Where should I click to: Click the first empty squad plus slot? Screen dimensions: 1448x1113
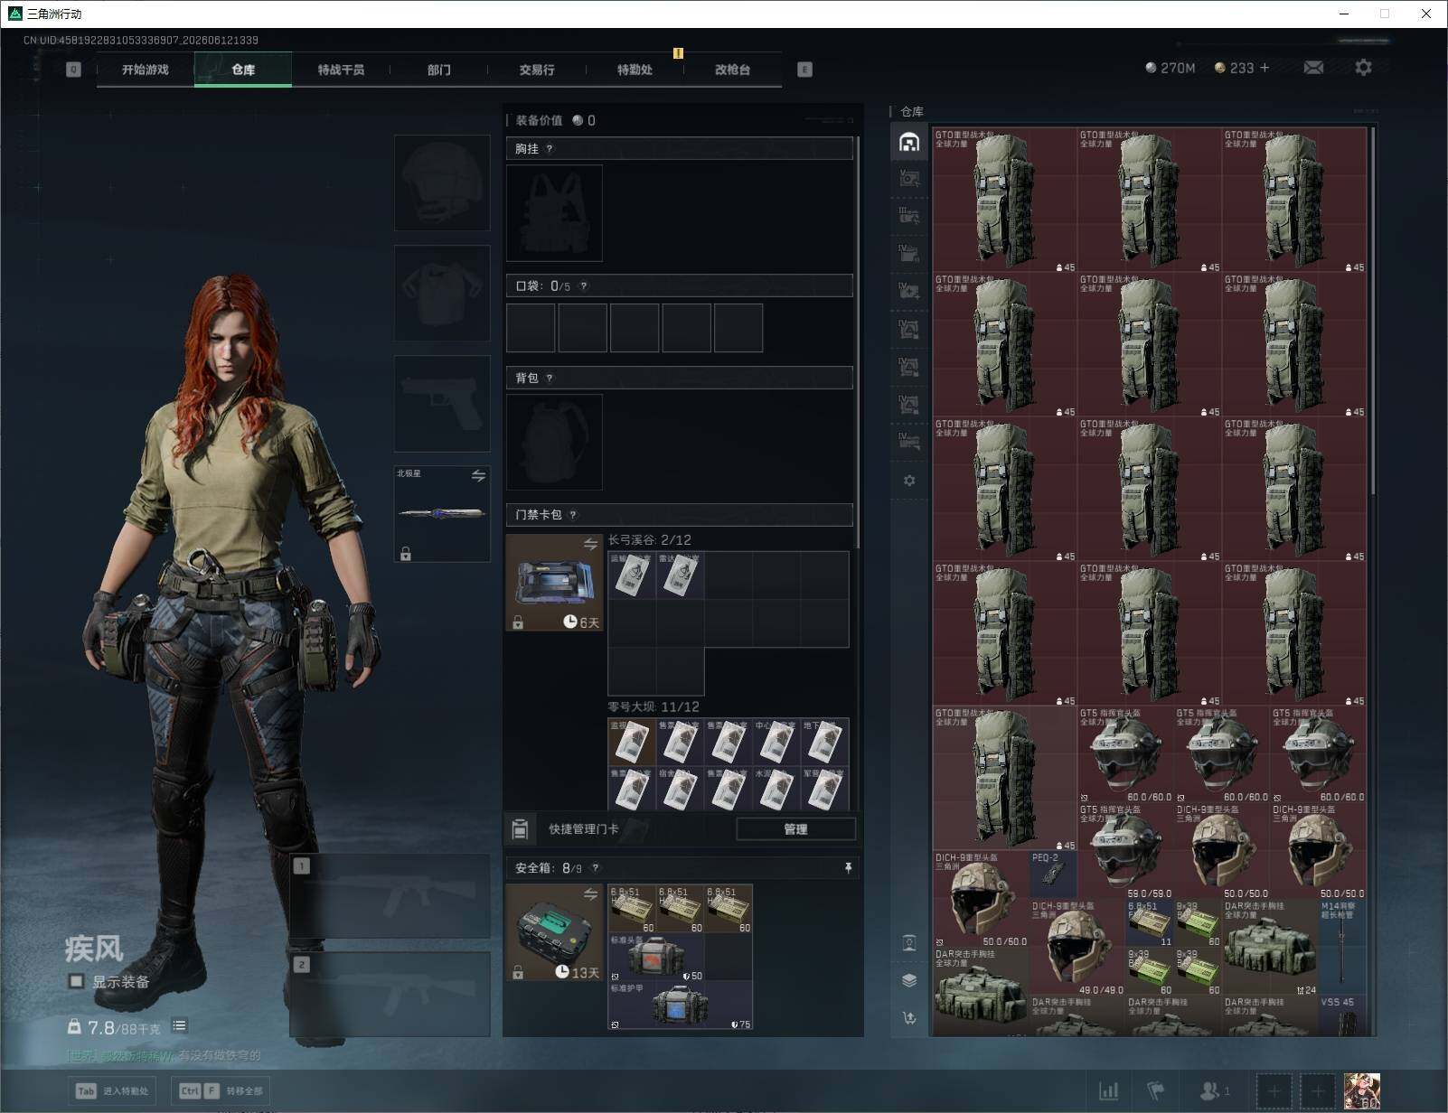(1274, 1091)
